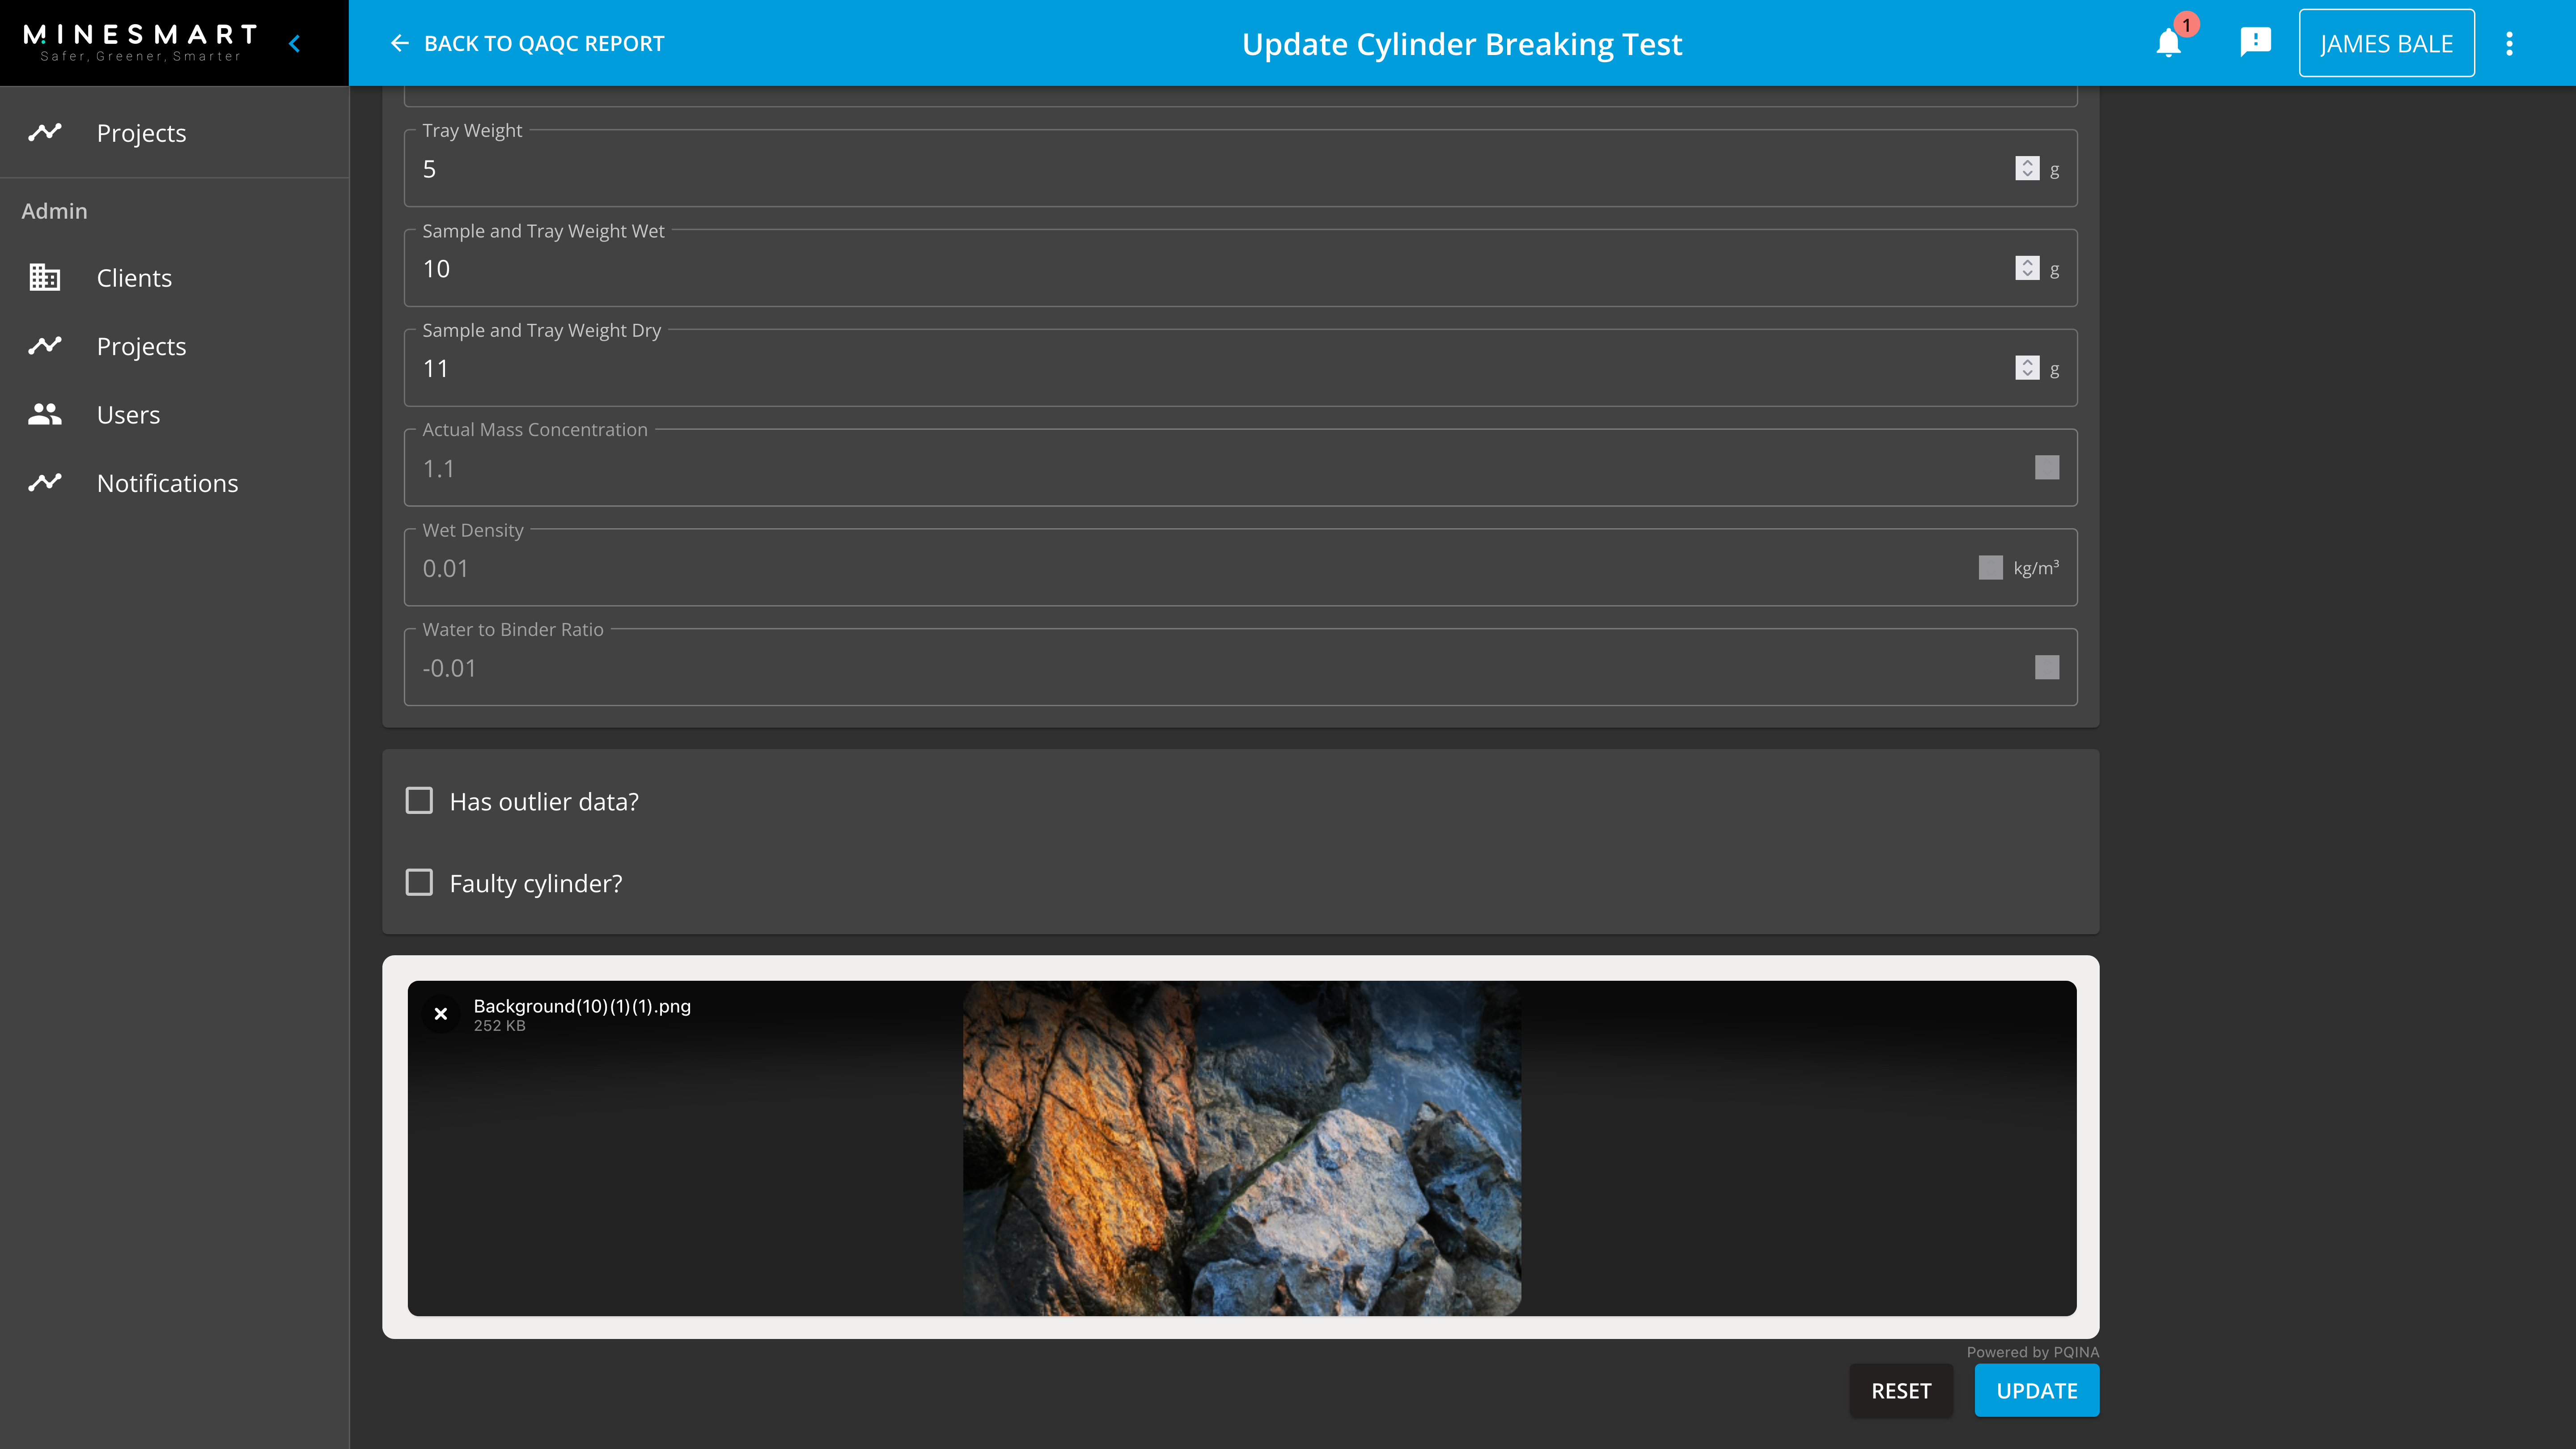Open the three-dot more options menu

coord(2509,43)
